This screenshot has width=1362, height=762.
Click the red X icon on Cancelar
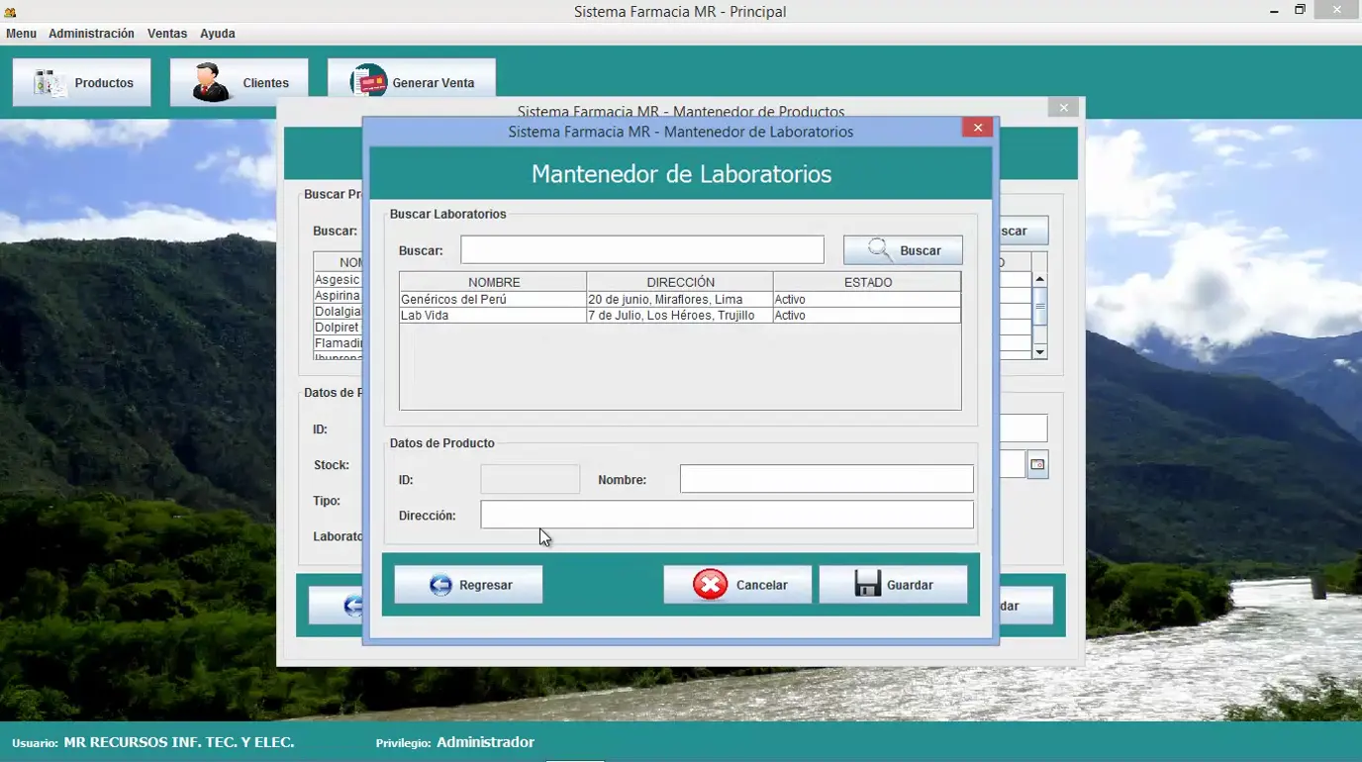(709, 584)
